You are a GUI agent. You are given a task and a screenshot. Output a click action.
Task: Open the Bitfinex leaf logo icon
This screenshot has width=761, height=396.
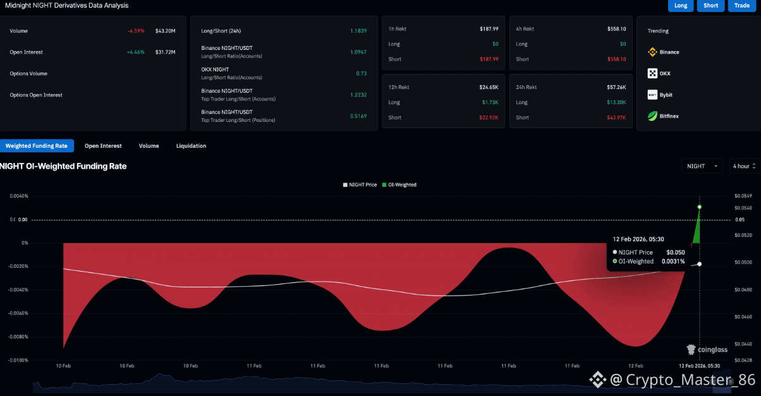652,116
